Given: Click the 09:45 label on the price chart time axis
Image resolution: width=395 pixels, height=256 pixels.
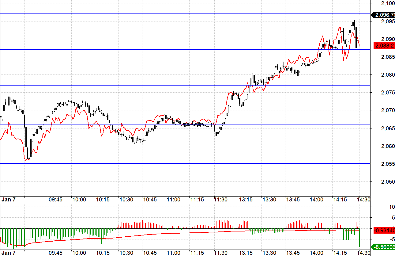Looking at the screenshot, I should 55,200.
